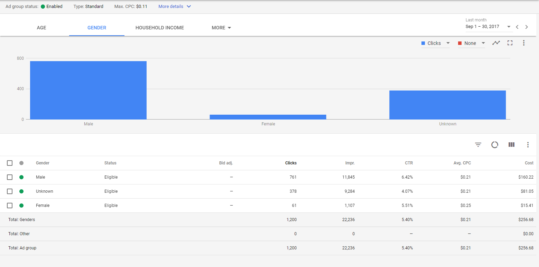Image resolution: width=539 pixels, height=267 pixels.
Task: Click the Unknown CTR value 4.07%
Action: (407, 191)
